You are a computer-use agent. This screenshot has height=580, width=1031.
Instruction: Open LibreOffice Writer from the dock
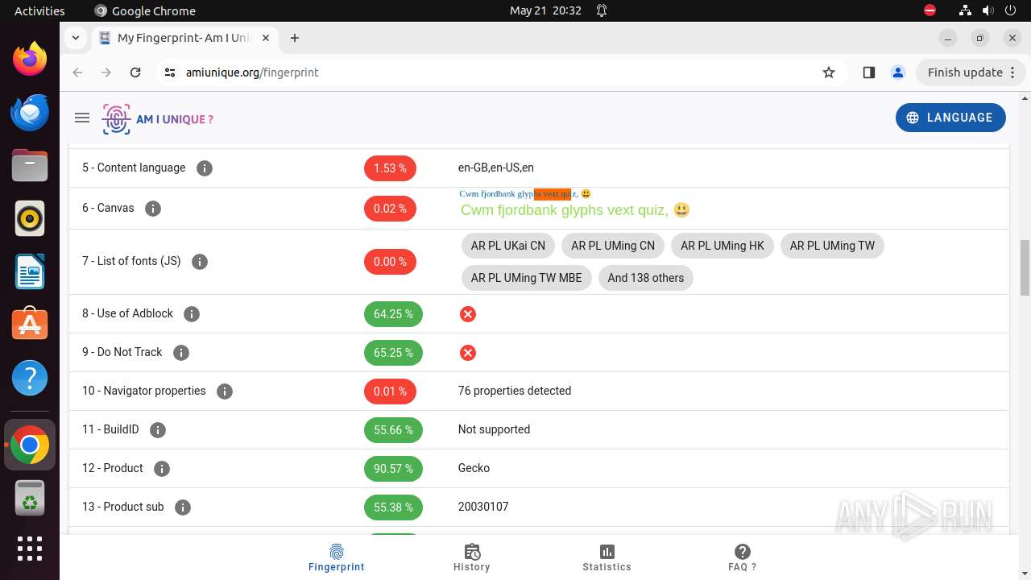tap(30, 271)
